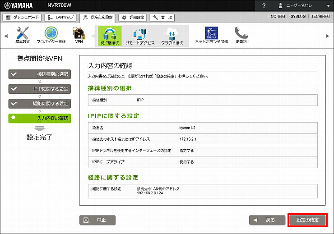The width and height of the screenshot is (334, 234).
Task: Open the IP電話 phone icon
Action: [241, 35]
